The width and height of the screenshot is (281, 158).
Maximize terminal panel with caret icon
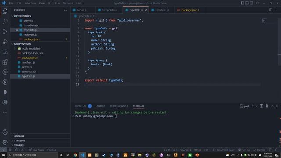(x=272, y=106)
